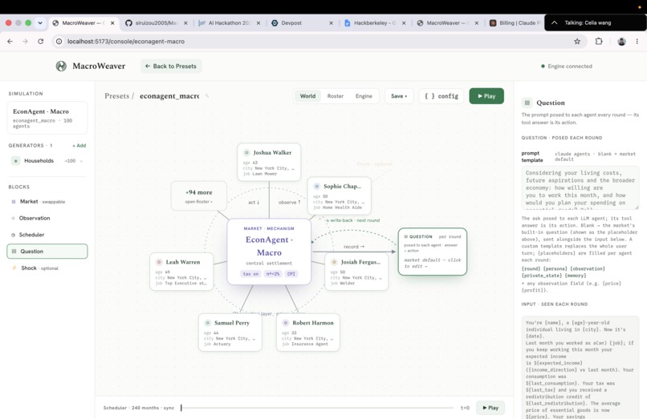Viewport: 647px width, 419px height.
Task: Open the Chrome three-dot menu
Action: pos(637,41)
